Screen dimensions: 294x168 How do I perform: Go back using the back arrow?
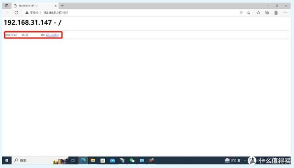[x=7, y=13]
